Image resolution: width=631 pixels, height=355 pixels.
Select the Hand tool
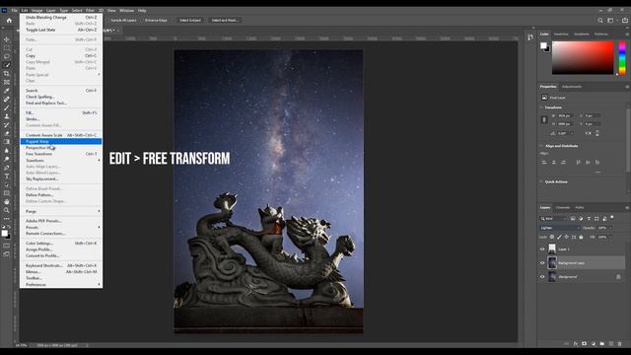7,201
